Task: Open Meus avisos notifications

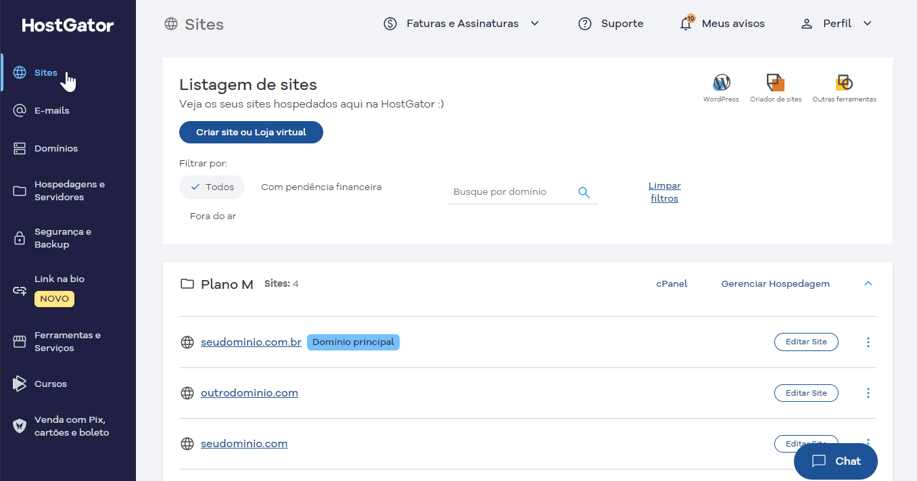Action: [x=733, y=24]
